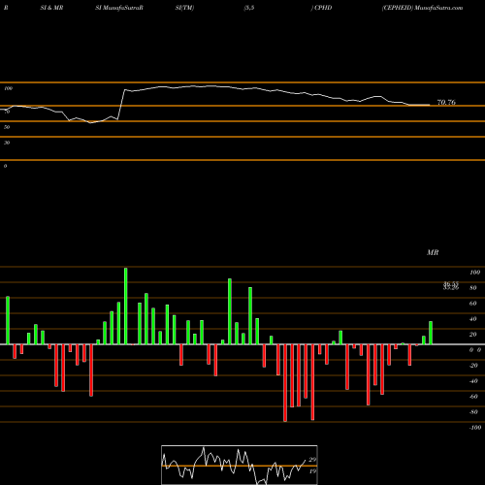Click the -100 label on the MR axis
Viewport: 485px width, 485px height.
click(x=475, y=428)
